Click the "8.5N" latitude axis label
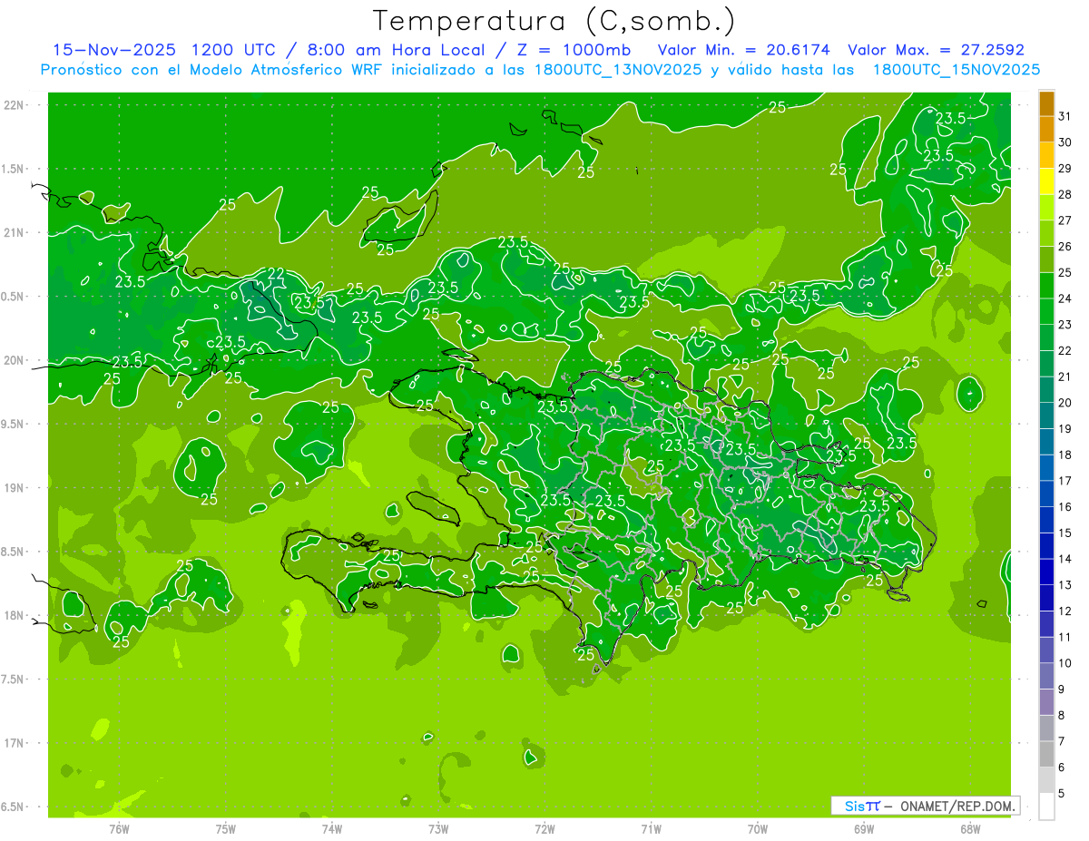The image size is (1089, 841). [13, 552]
